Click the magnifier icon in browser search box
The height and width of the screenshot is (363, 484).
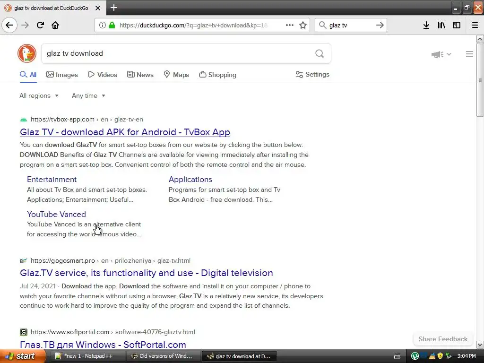(322, 25)
